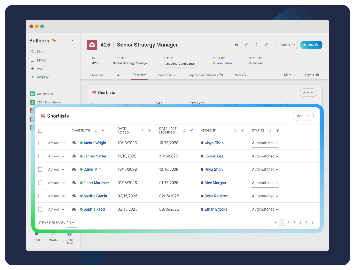Filter the Status column
The height and width of the screenshot is (270, 355).
277,131
